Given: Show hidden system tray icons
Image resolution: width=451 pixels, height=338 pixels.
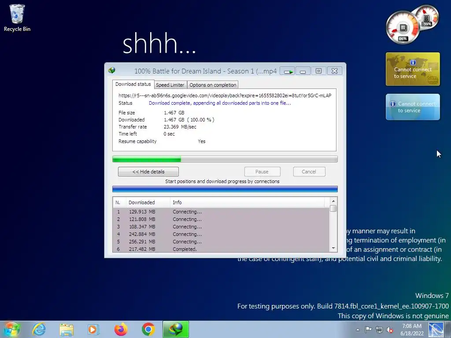Looking at the screenshot, I should tap(358, 330).
